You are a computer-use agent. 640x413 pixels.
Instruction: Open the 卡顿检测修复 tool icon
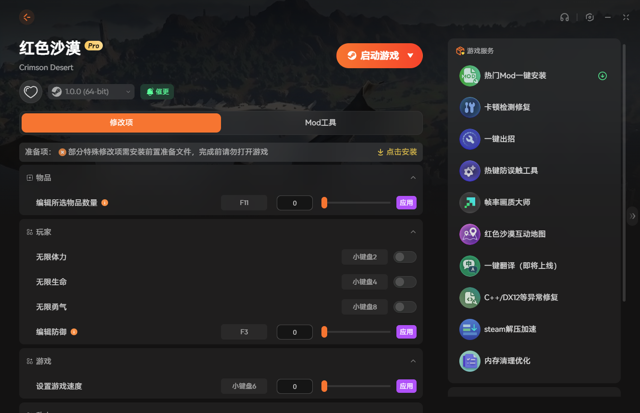click(x=469, y=108)
